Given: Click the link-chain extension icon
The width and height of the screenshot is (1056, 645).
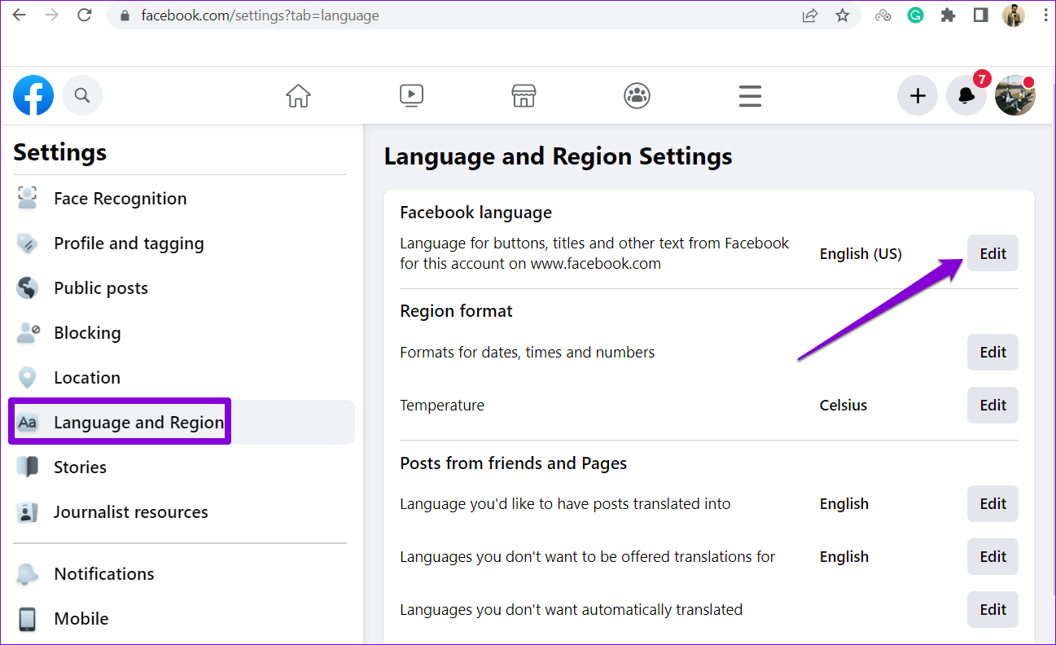Looking at the screenshot, I should [883, 15].
